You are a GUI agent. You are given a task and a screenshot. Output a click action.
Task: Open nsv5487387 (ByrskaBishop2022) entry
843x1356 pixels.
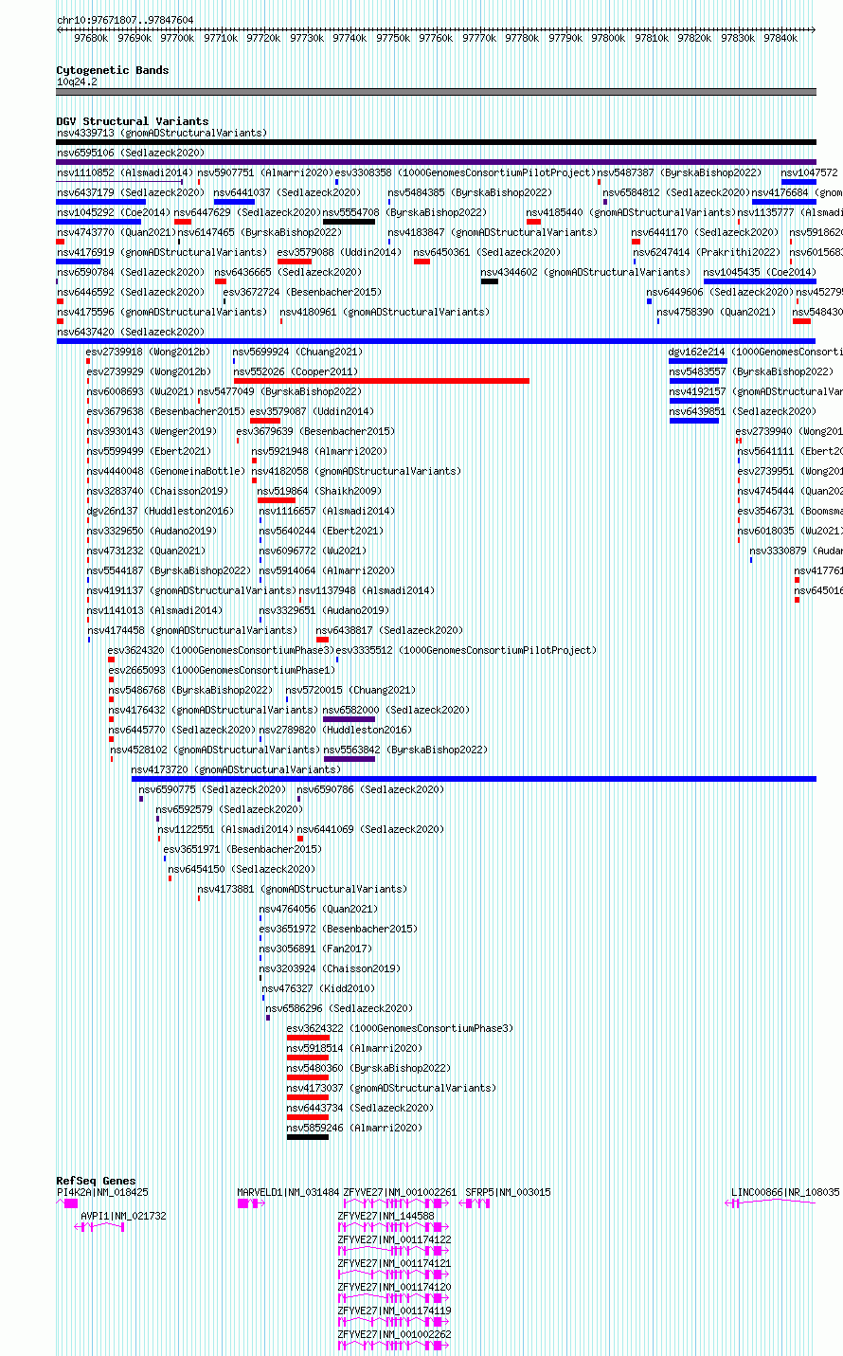tap(679, 172)
